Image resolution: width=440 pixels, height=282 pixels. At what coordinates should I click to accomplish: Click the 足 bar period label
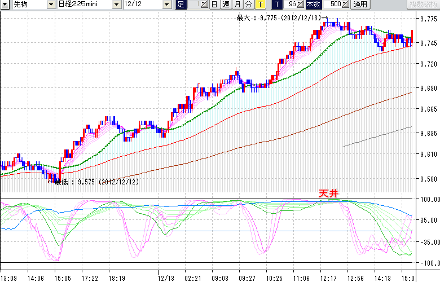tap(181, 5)
